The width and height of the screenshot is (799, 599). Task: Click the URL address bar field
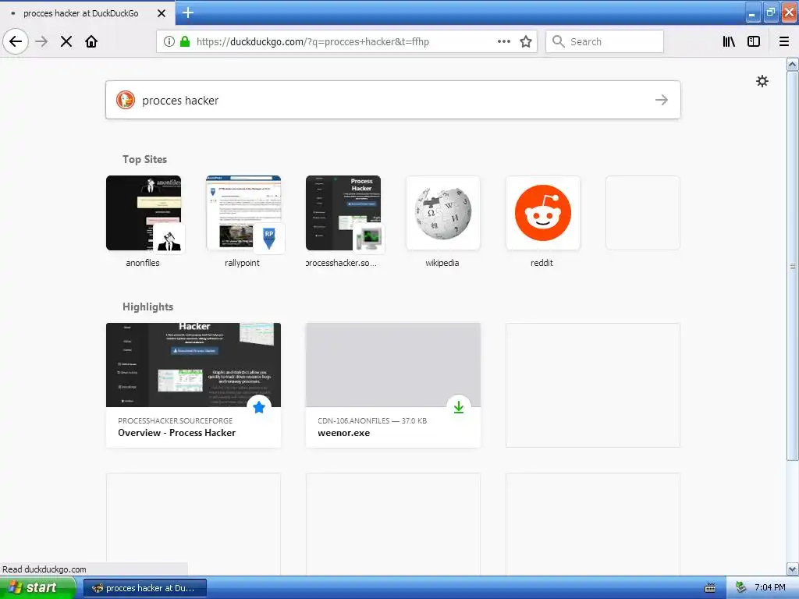[346, 41]
